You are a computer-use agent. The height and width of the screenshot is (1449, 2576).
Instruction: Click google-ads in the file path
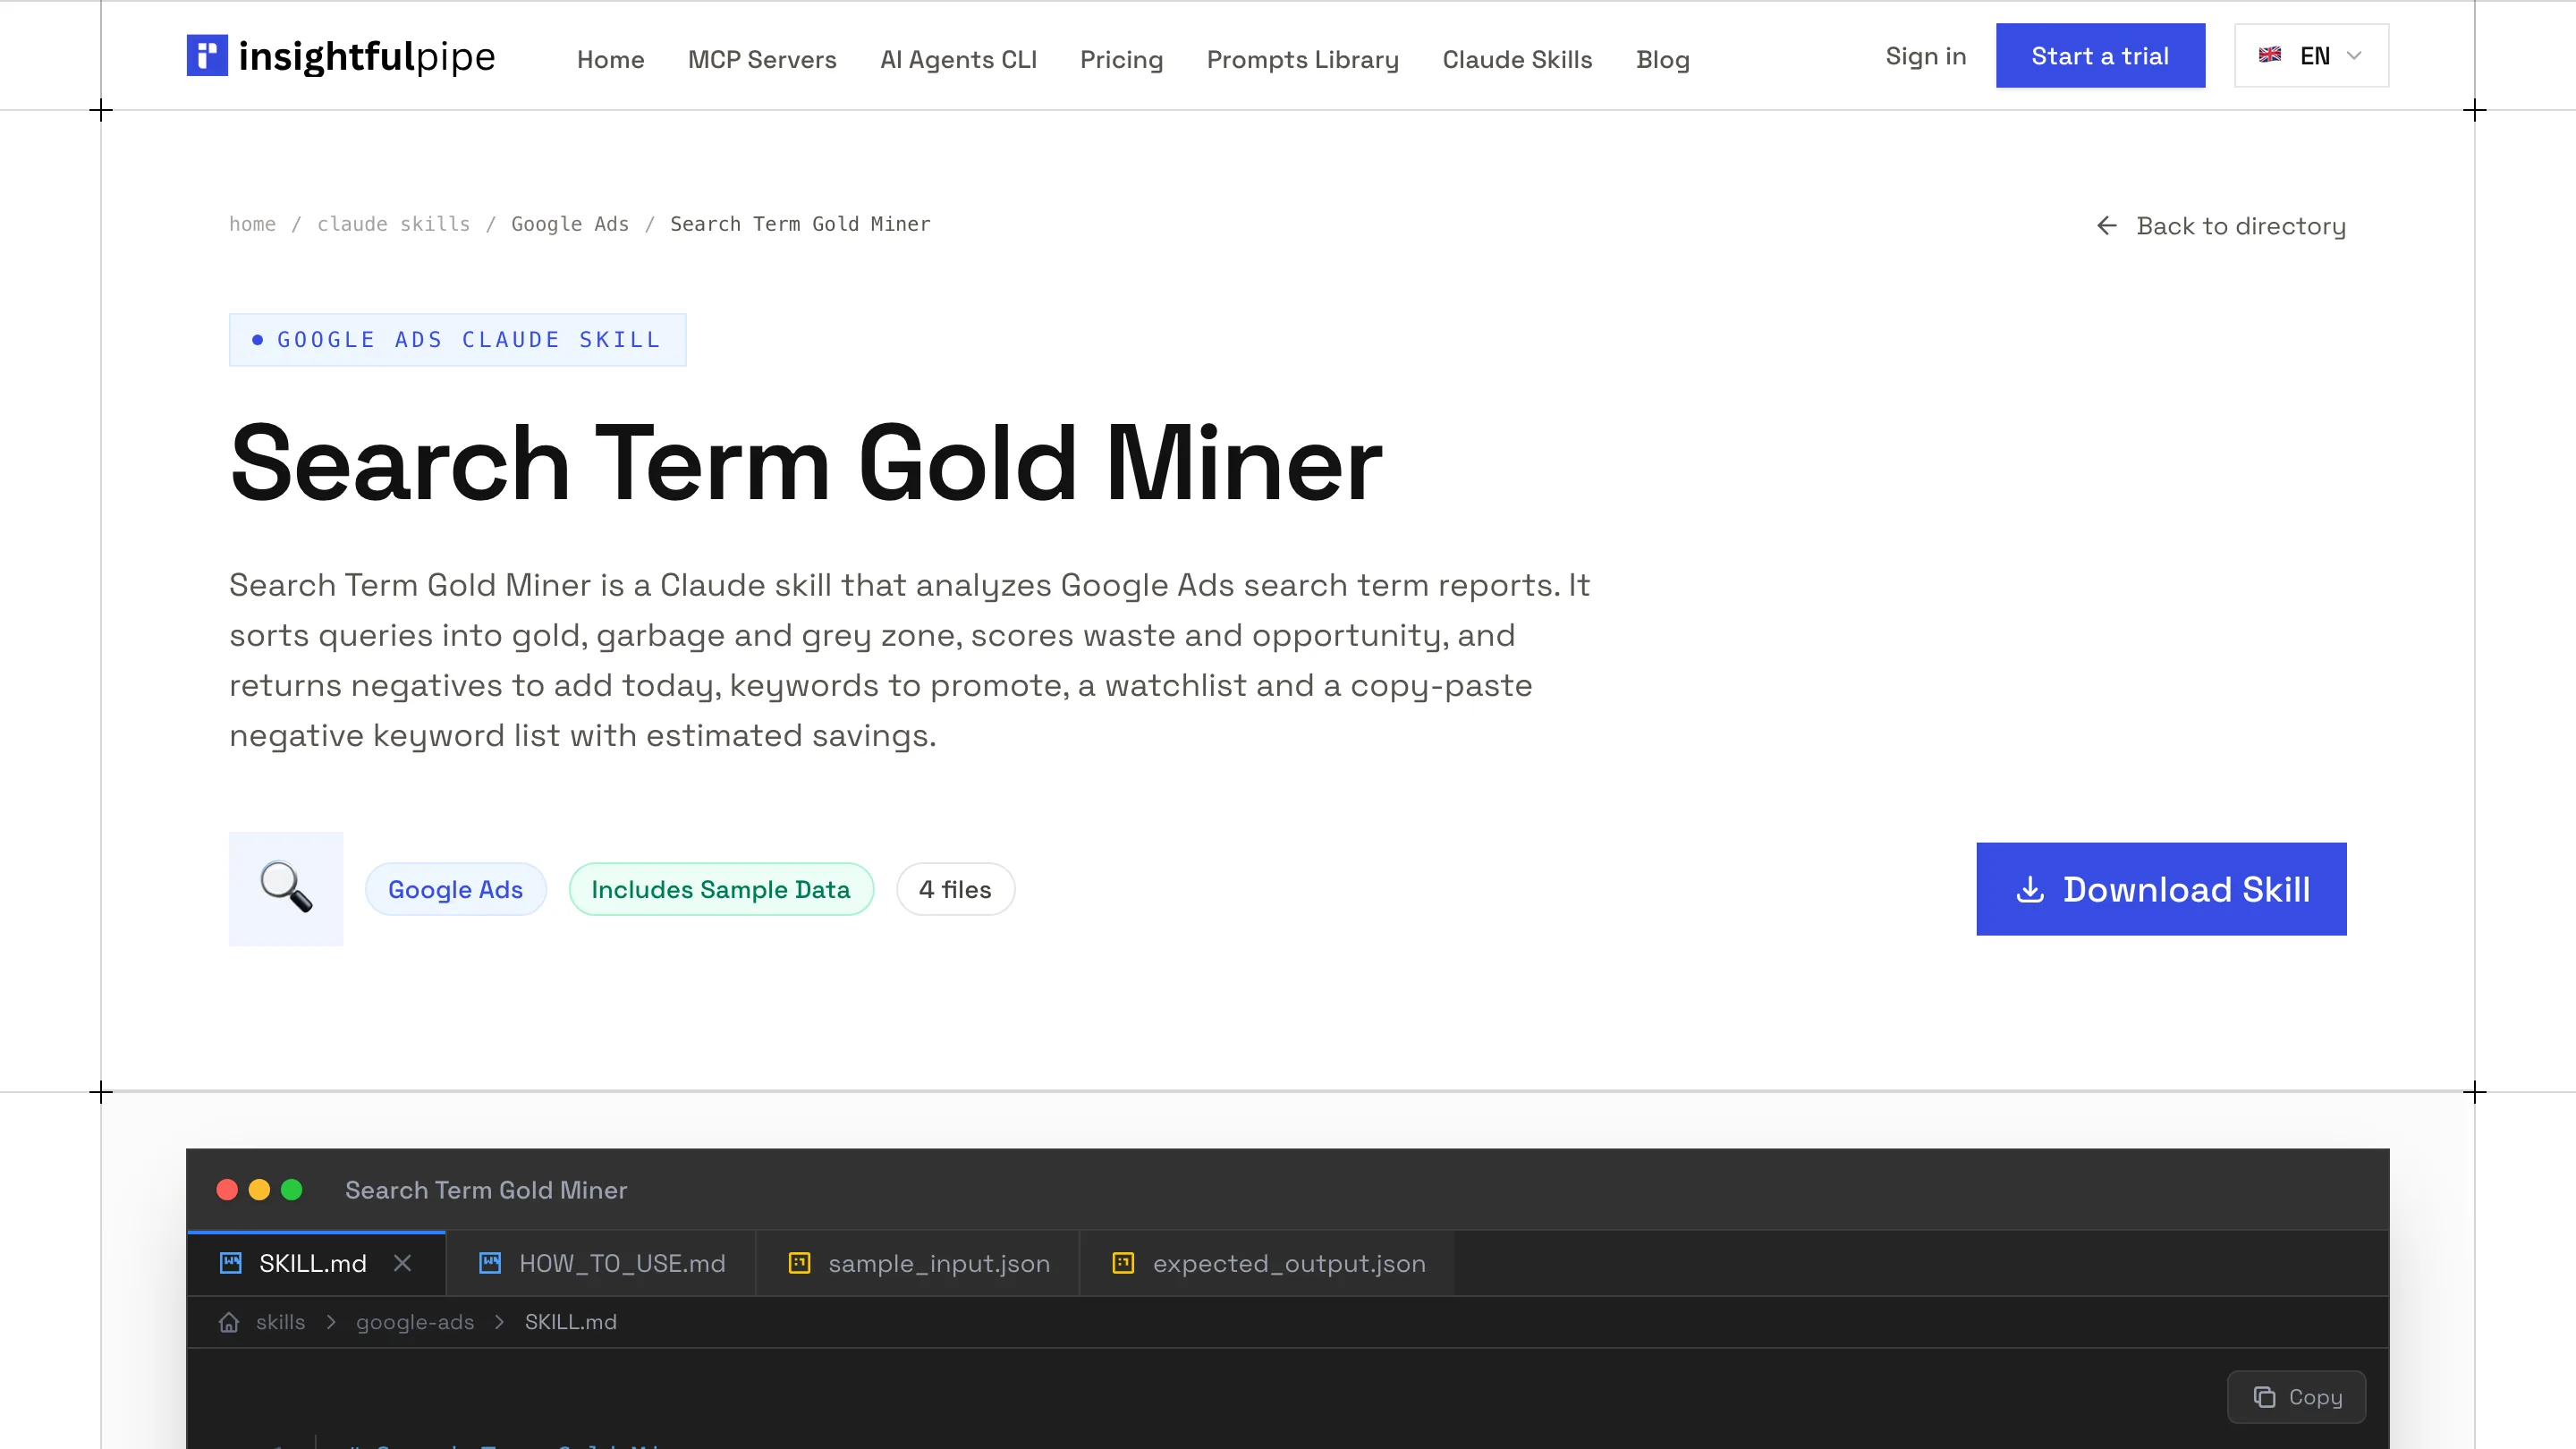coord(415,1322)
